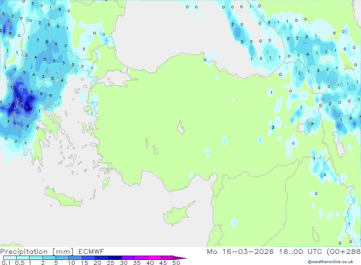Viewport: 361px width, 265px height.
Task: Click the 20–25 mm legend swatch
Action: (x=101, y=258)
